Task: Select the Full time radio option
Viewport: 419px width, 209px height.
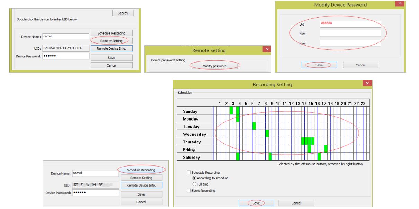Action: coord(194,184)
